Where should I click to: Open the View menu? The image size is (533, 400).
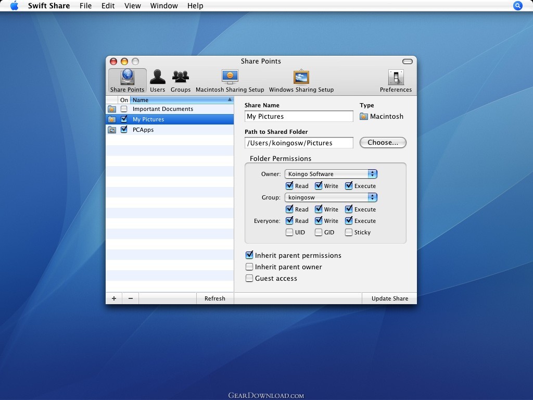[133, 6]
